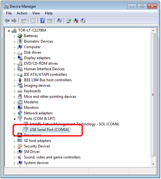Click the Show/Hide Action Pane toolbar icon
This screenshot has height=179, width=161.
(50, 21)
